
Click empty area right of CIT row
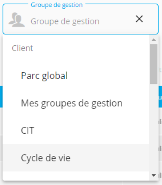(x=91, y=130)
